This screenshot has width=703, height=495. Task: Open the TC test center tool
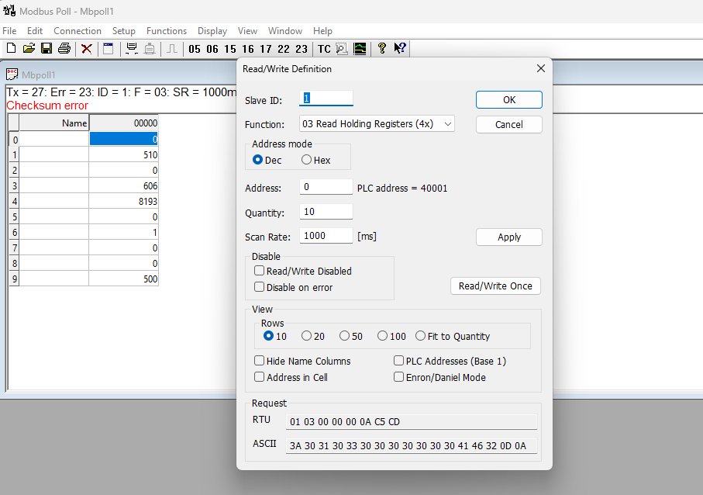coord(324,49)
